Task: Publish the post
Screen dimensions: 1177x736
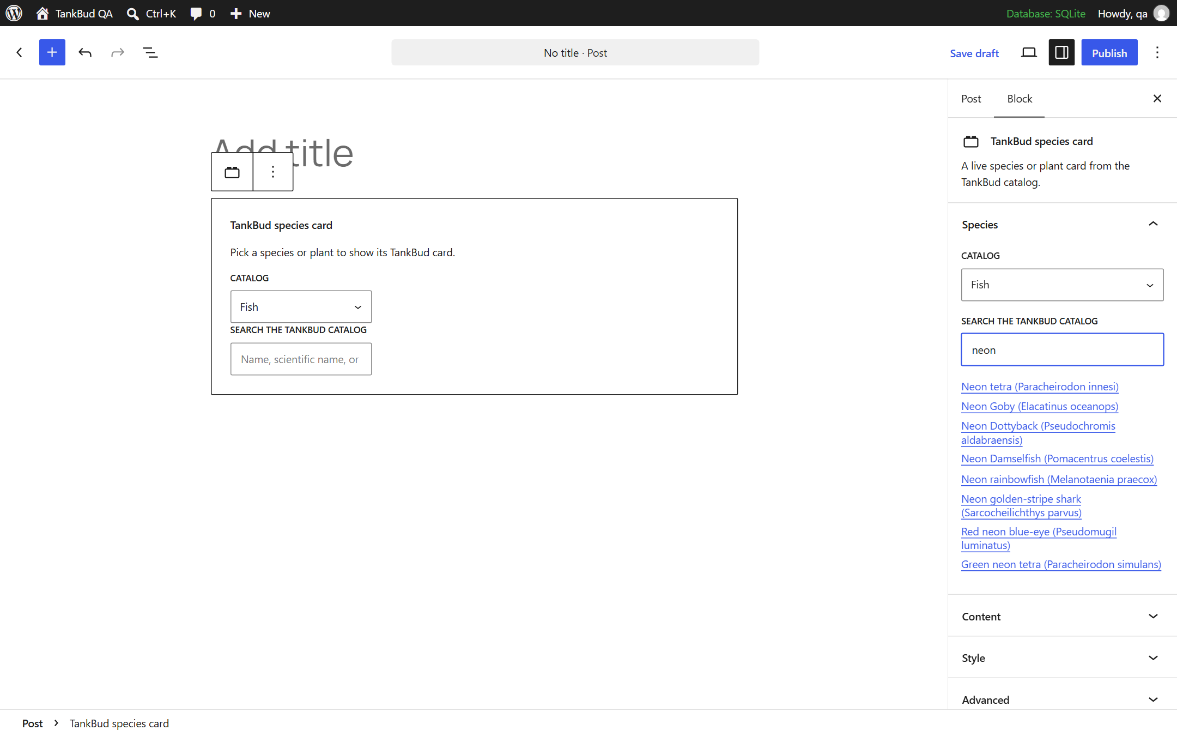Action: point(1109,52)
